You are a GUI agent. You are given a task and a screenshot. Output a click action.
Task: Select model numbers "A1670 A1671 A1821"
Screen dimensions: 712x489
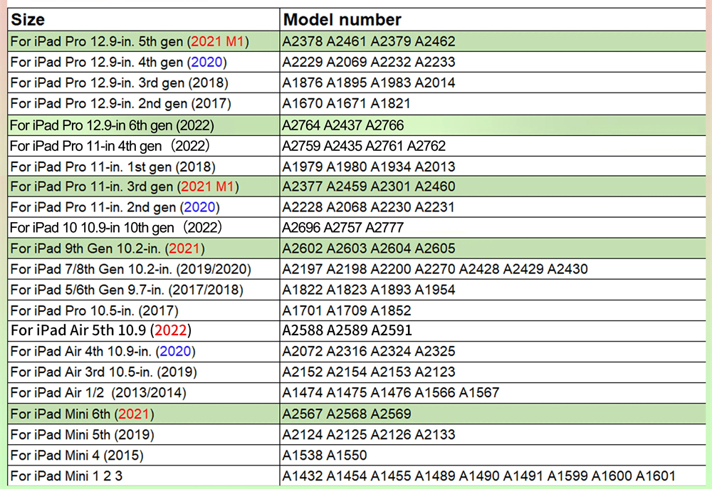point(346,103)
